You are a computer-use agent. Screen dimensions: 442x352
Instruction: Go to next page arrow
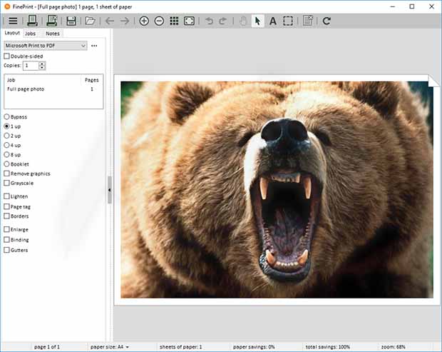click(x=124, y=21)
